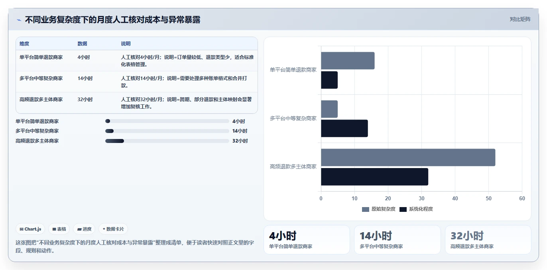Image resolution: width=547 pixels, height=270 pixels.
Task: Click the 维度 column header
Action: click(x=24, y=44)
